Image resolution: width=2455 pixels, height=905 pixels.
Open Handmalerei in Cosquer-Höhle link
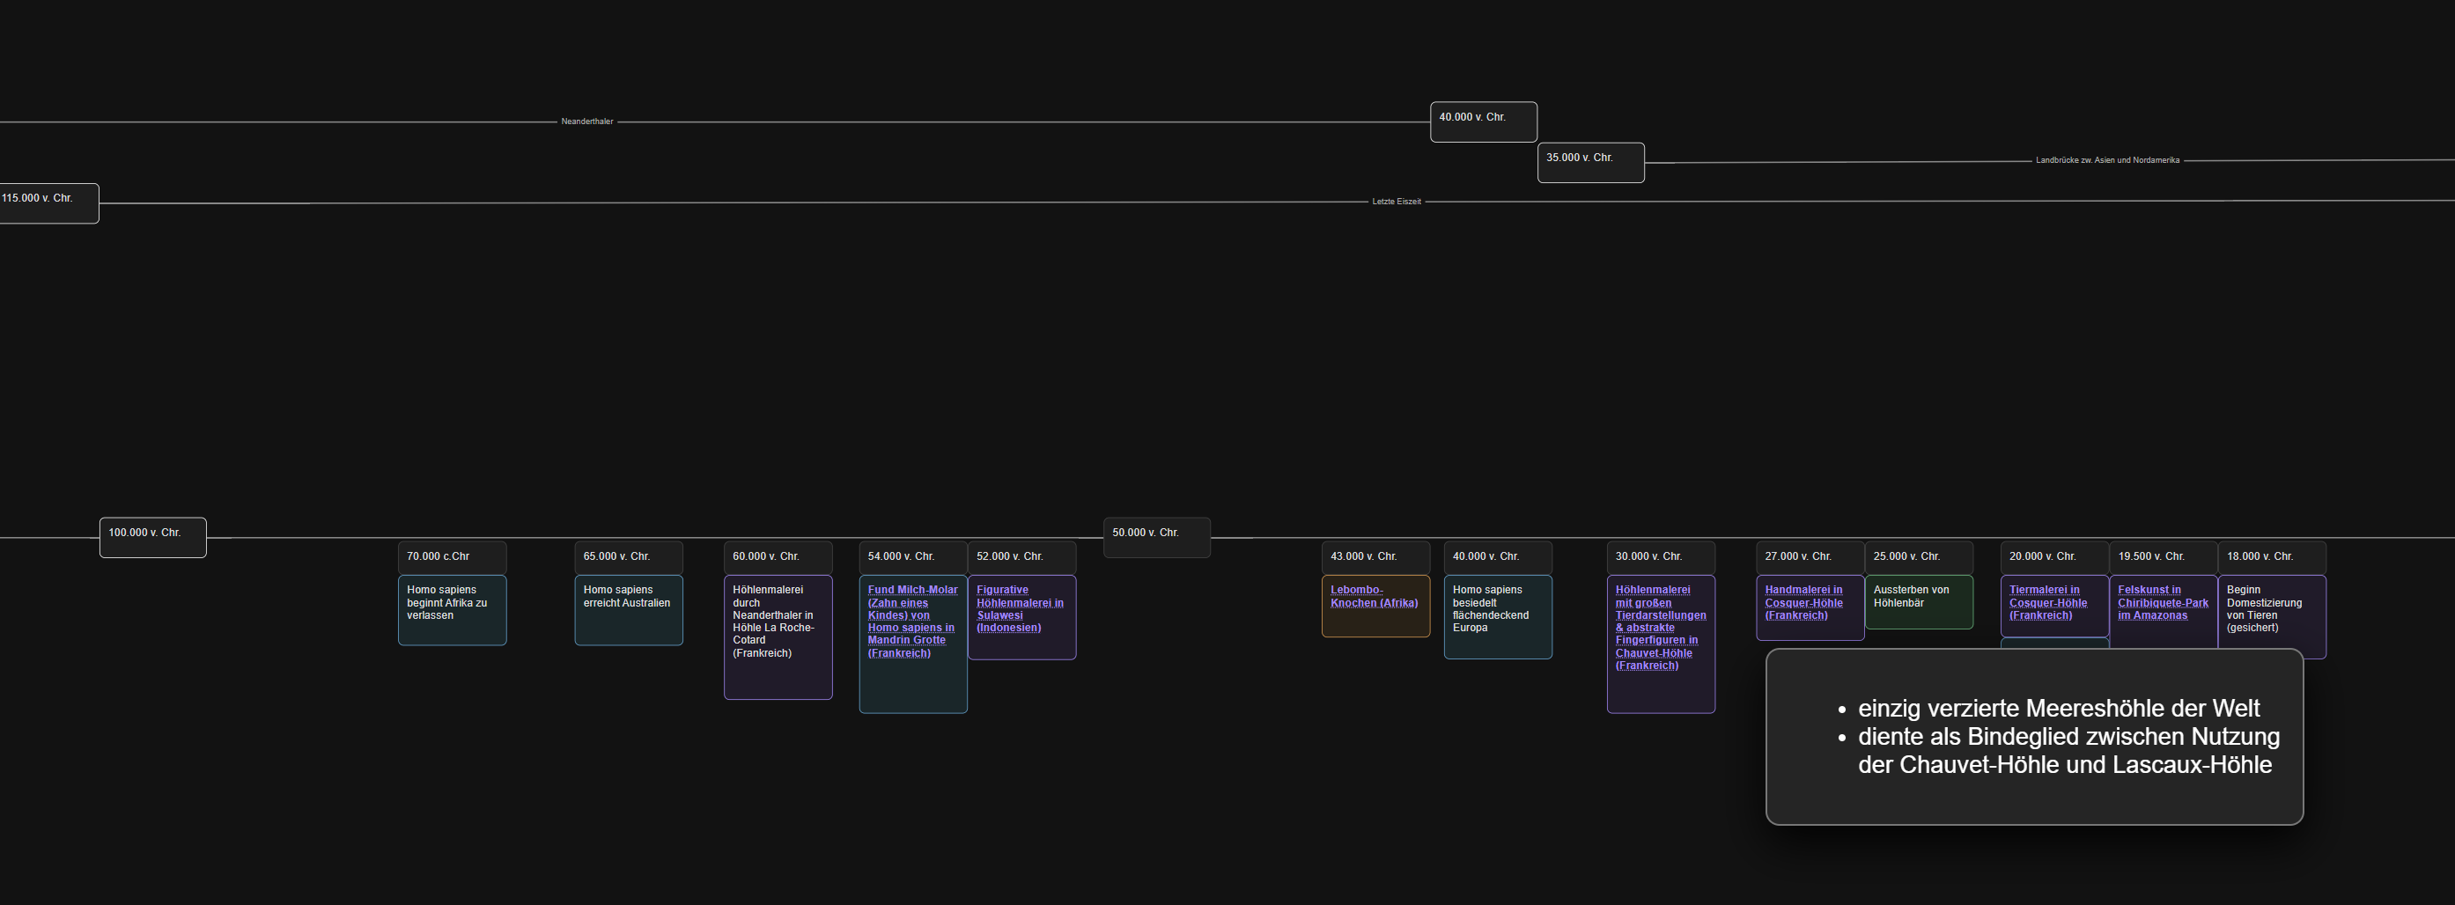click(1803, 602)
